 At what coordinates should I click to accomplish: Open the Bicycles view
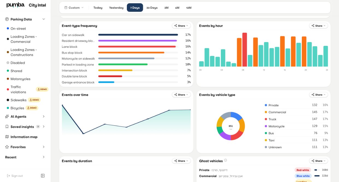[x=17, y=108]
